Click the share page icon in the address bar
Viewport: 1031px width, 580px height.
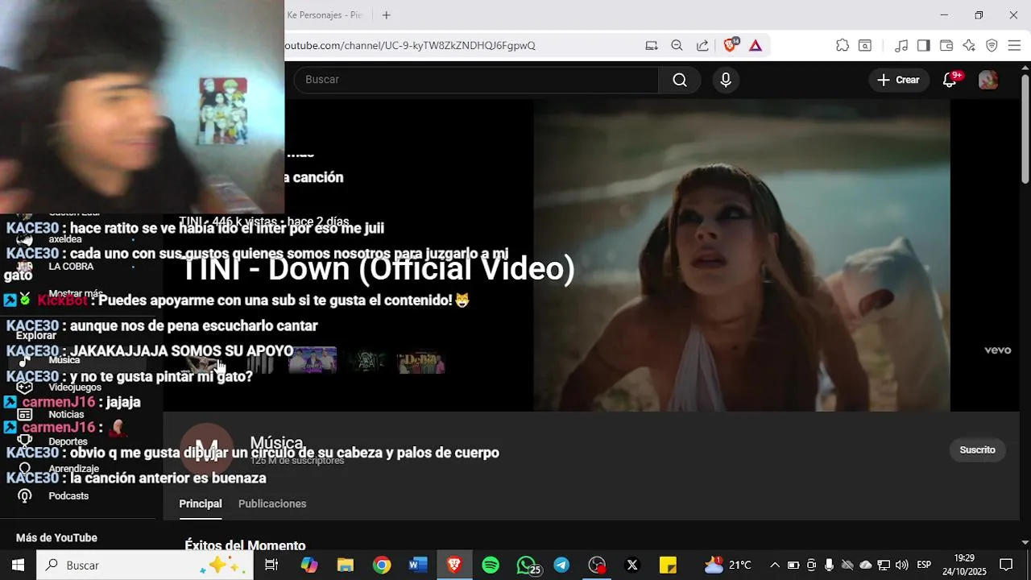point(702,46)
